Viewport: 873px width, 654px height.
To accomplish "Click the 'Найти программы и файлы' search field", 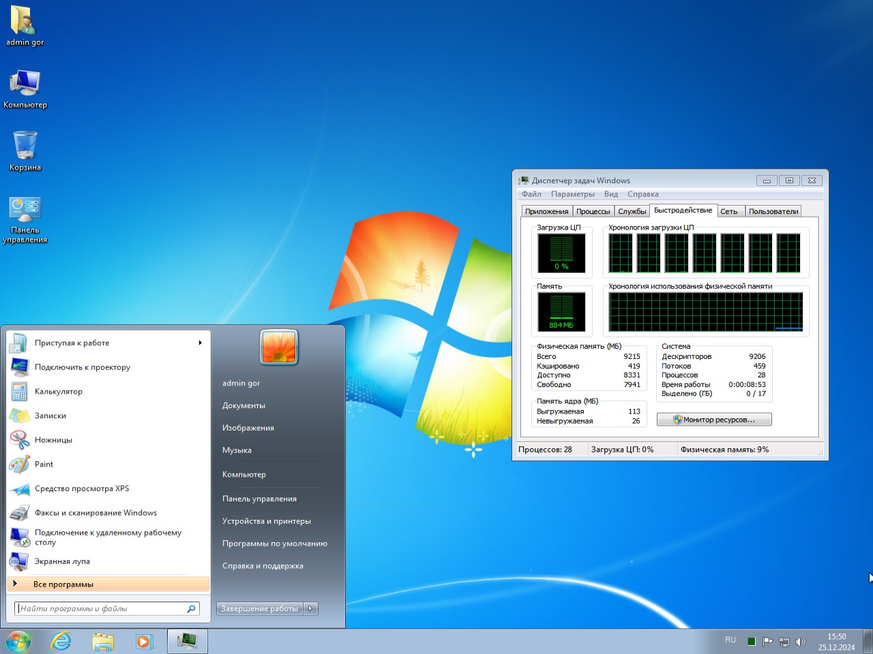I will (101, 608).
